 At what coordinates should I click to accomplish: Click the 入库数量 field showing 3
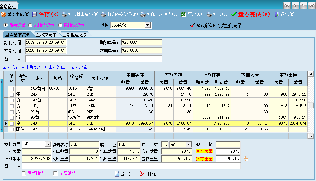[84, 151]
